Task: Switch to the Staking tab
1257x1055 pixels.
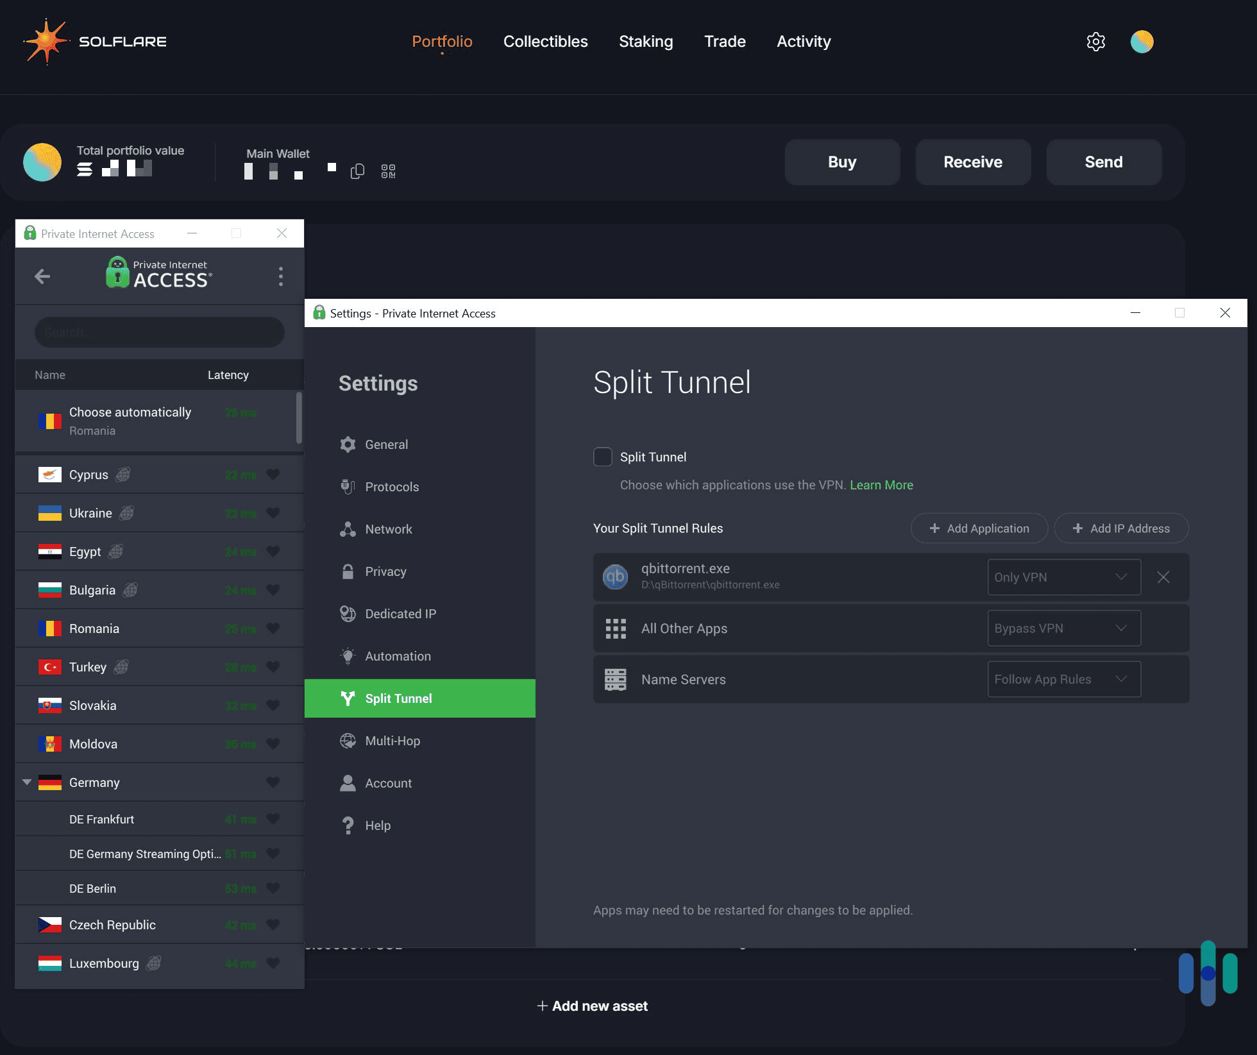Action: (x=646, y=41)
